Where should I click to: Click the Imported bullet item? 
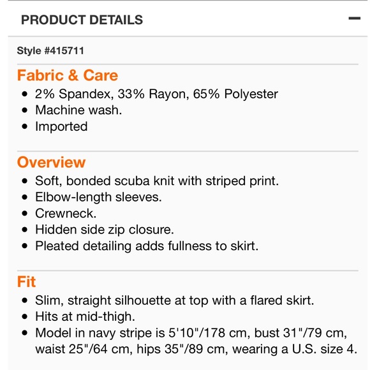point(61,126)
